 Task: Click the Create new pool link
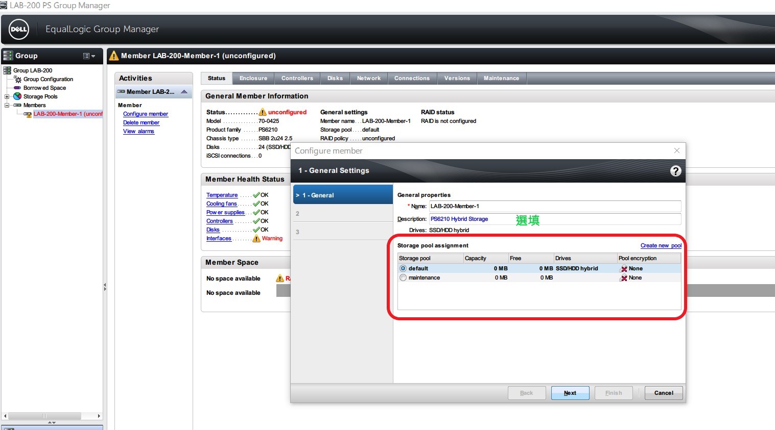[661, 245]
